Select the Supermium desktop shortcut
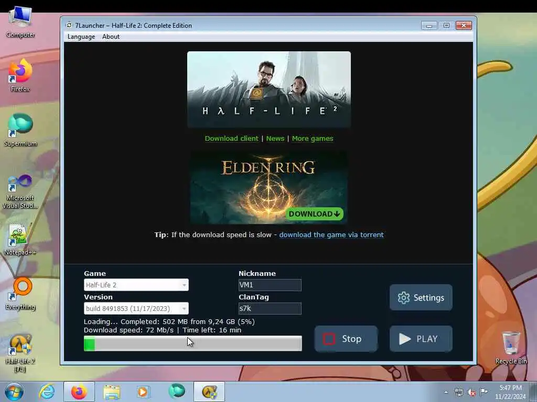Image resolution: width=537 pixels, height=402 pixels. 20,130
